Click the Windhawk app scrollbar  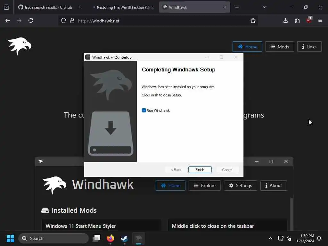click(x=291, y=214)
